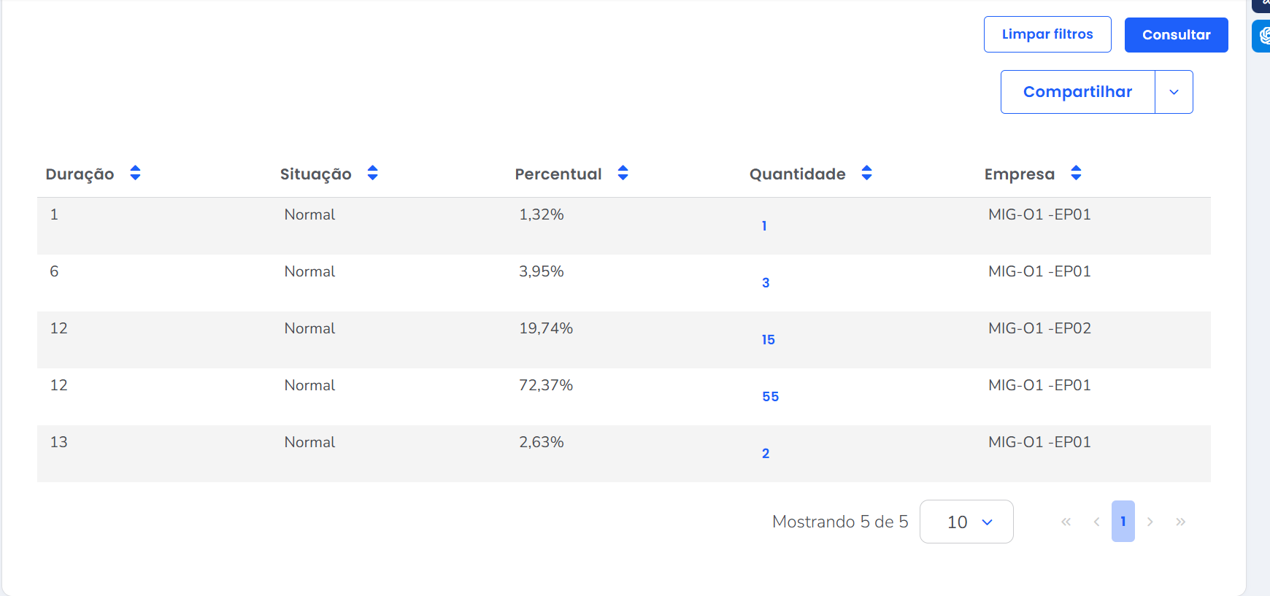Image resolution: width=1270 pixels, height=596 pixels.
Task: Click the Limpar filtros button
Action: tap(1047, 34)
